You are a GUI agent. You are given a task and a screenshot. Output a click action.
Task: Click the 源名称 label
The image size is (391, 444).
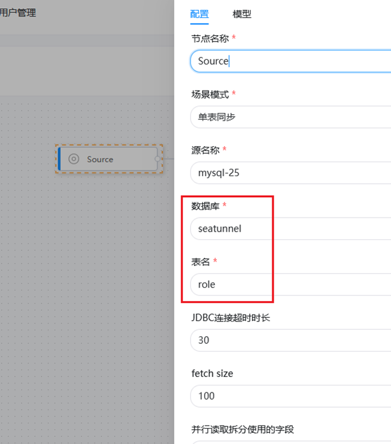click(205, 150)
